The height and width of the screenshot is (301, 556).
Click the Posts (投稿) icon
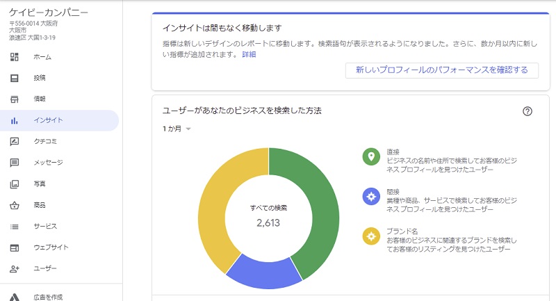coord(14,78)
